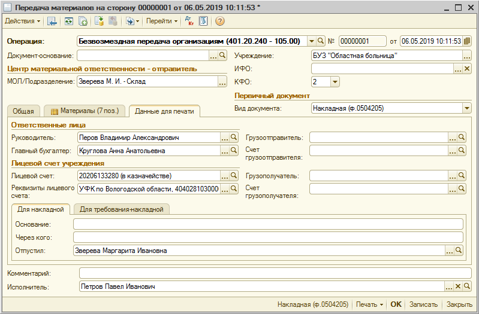The image size is (479, 314).
Task: Click the OK button
Action: pos(396,304)
